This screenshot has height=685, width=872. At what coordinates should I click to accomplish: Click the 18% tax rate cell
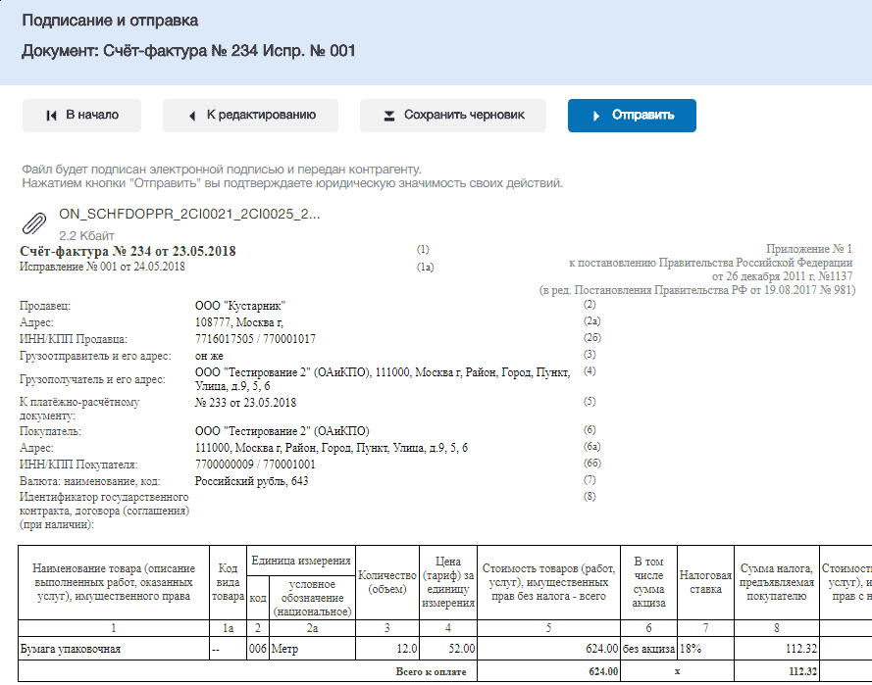[x=705, y=649]
